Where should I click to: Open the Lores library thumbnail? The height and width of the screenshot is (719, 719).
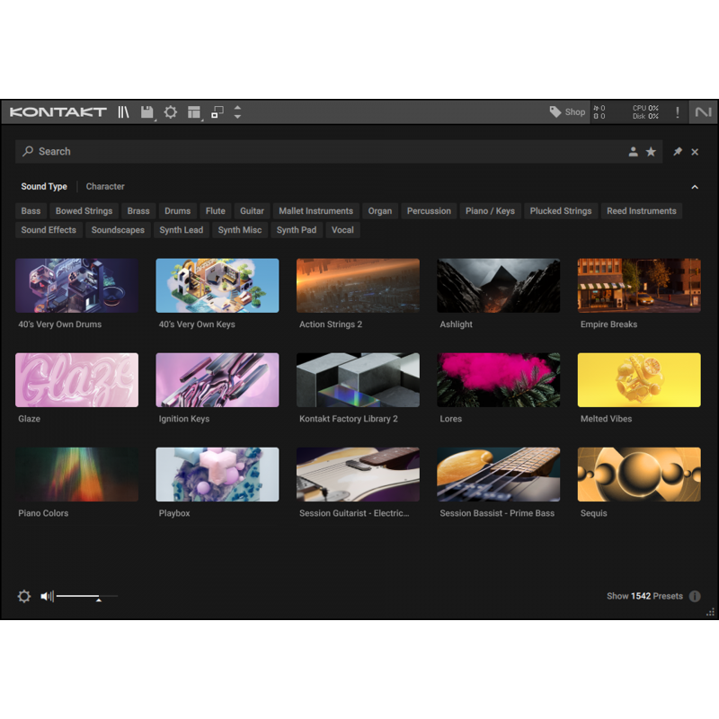point(499,380)
